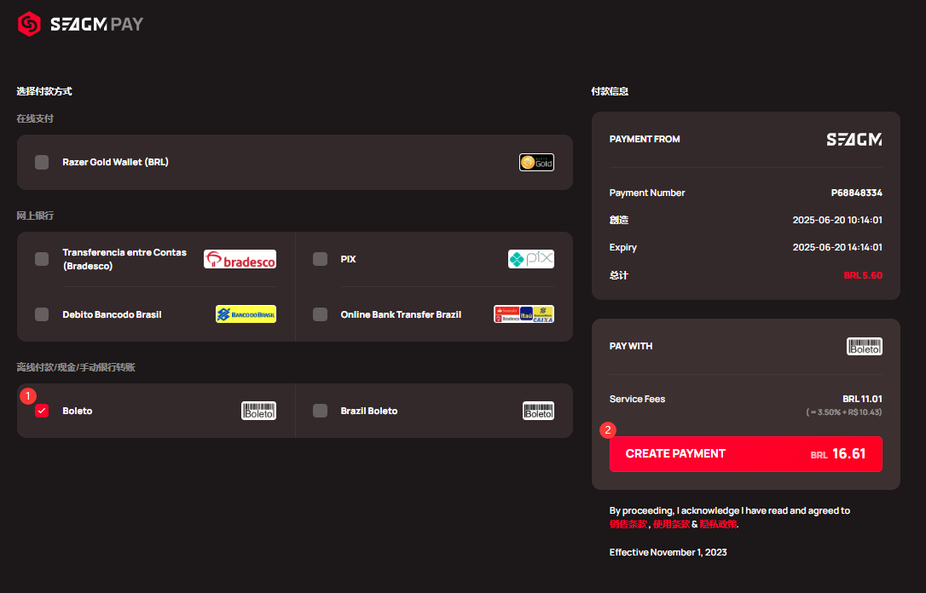Open the 隐私政策 privacy policy link

[x=718, y=524]
